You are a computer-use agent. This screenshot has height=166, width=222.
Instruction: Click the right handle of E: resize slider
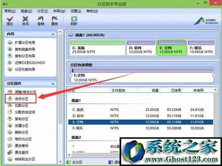(214, 75)
